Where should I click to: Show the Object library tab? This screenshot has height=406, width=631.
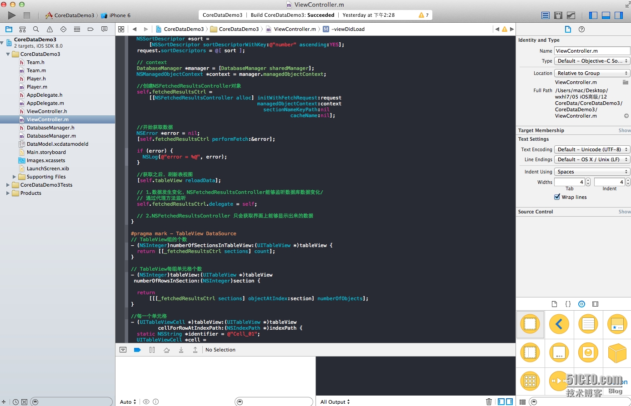[581, 304]
